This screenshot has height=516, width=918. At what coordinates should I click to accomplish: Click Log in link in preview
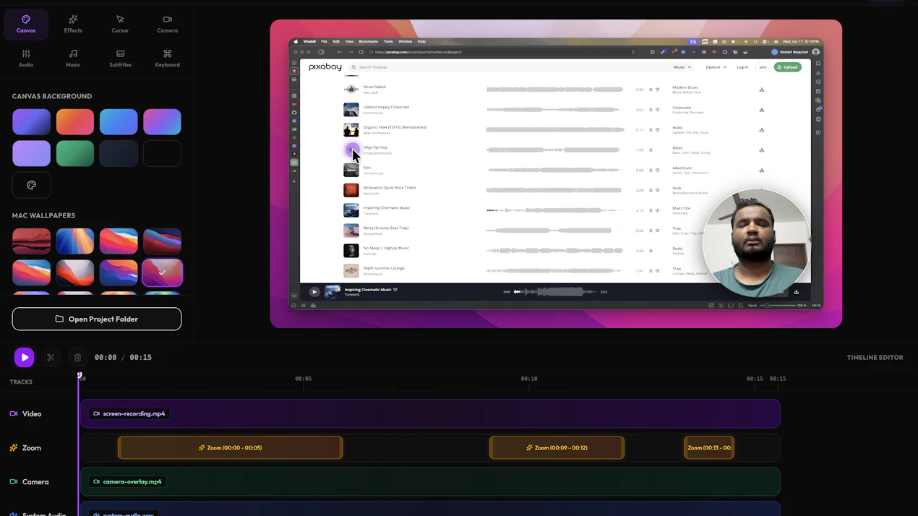pyautogui.click(x=742, y=67)
